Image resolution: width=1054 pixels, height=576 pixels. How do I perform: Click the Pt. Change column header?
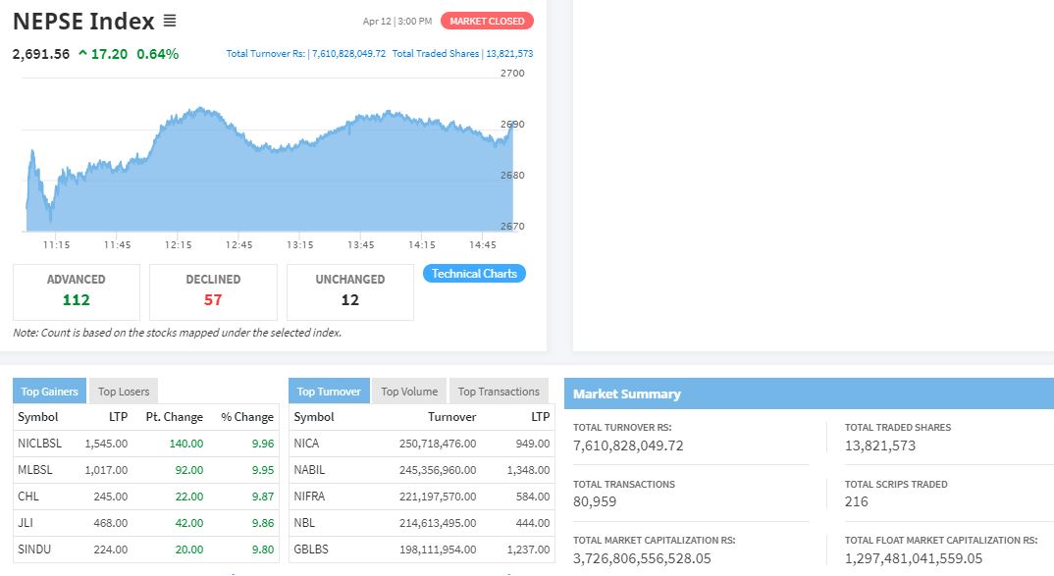174,417
